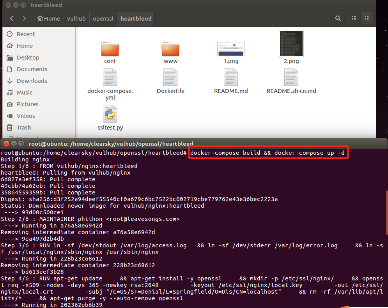
Task: Open Videos in sidebar
Action: (38, 116)
